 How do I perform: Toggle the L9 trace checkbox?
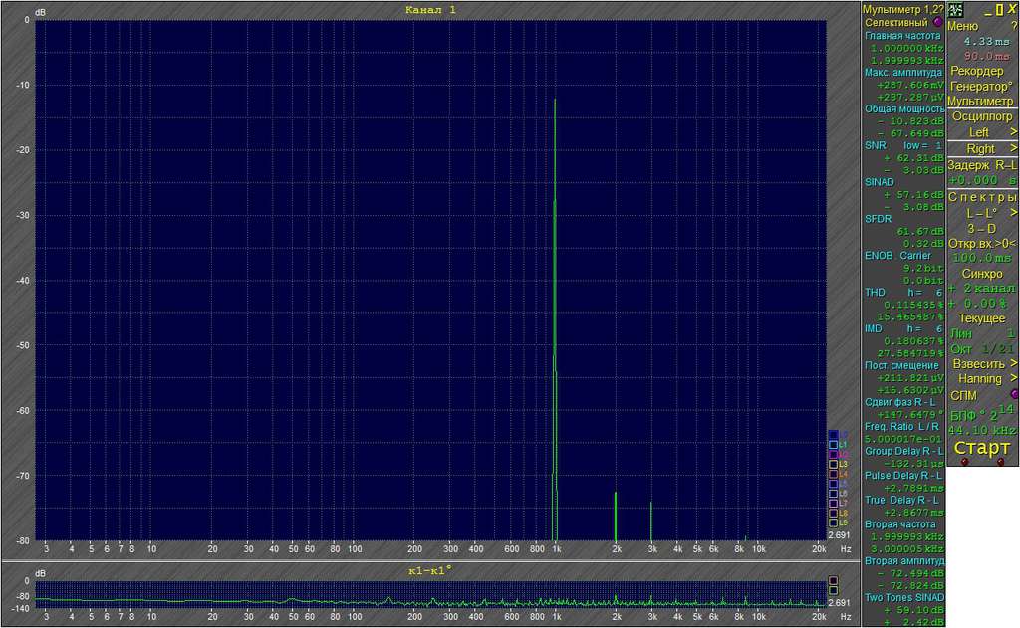pyautogui.click(x=833, y=523)
